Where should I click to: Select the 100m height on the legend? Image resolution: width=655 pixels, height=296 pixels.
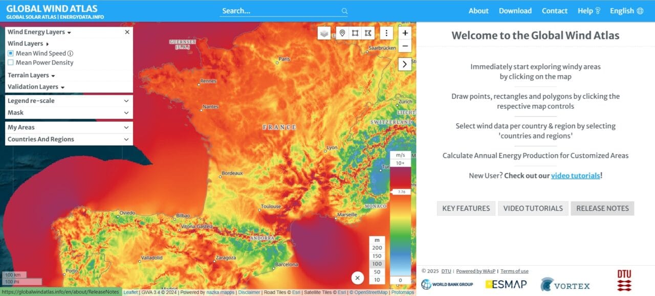[377, 264]
